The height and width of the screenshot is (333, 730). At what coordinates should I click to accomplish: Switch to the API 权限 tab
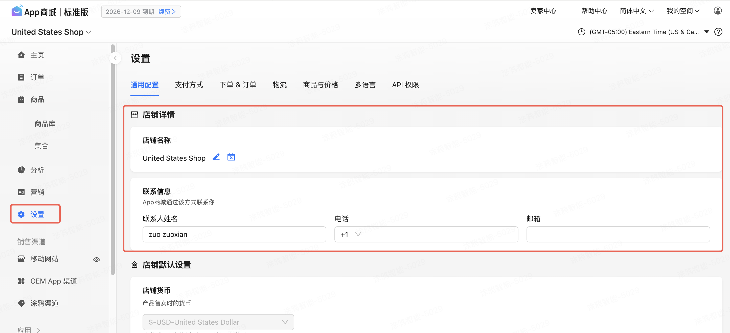click(405, 85)
